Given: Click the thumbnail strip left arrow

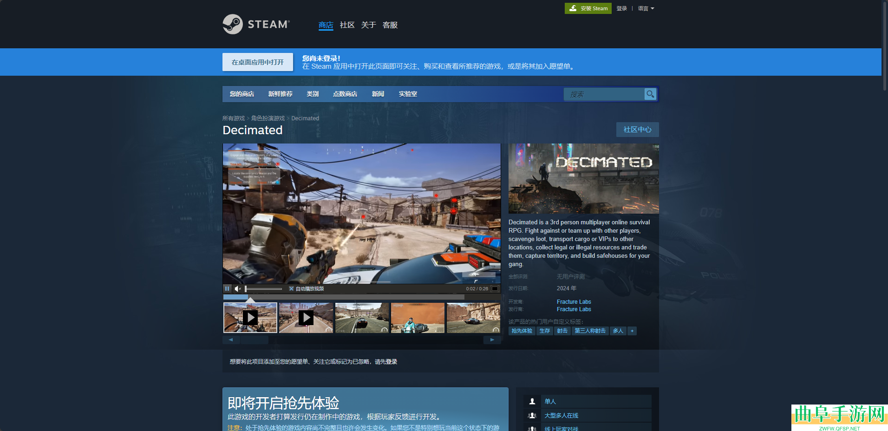Looking at the screenshot, I should click(231, 340).
